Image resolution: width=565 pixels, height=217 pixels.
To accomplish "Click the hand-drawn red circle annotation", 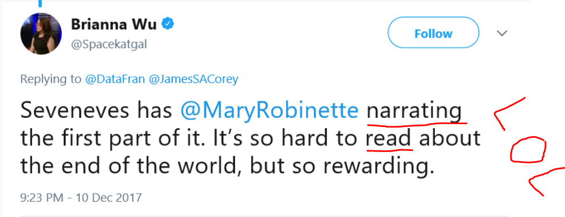I will [x=528, y=151].
